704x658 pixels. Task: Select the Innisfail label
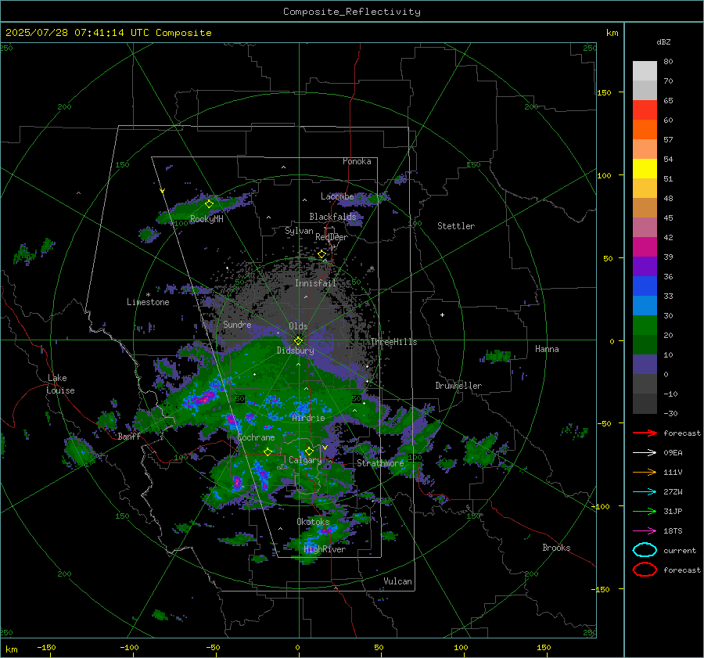point(315,283)
